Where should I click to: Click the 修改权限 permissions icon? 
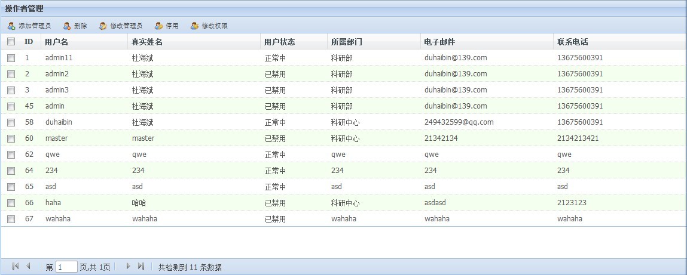pyautogui.click(x=194, y=26)
